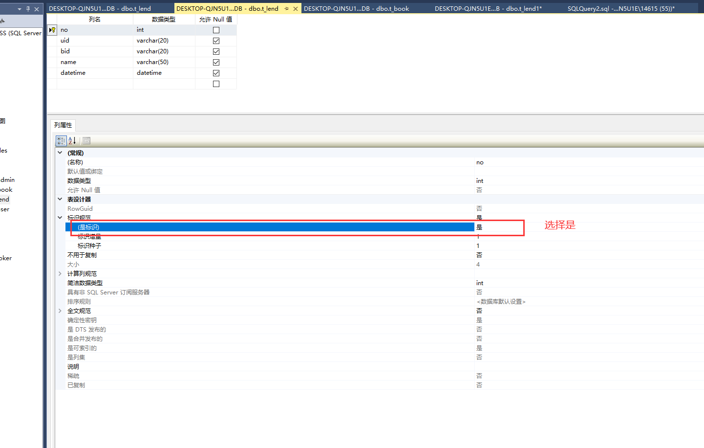
Task: Select the 允许 Null 值 property row
Action: coord(384,190)
